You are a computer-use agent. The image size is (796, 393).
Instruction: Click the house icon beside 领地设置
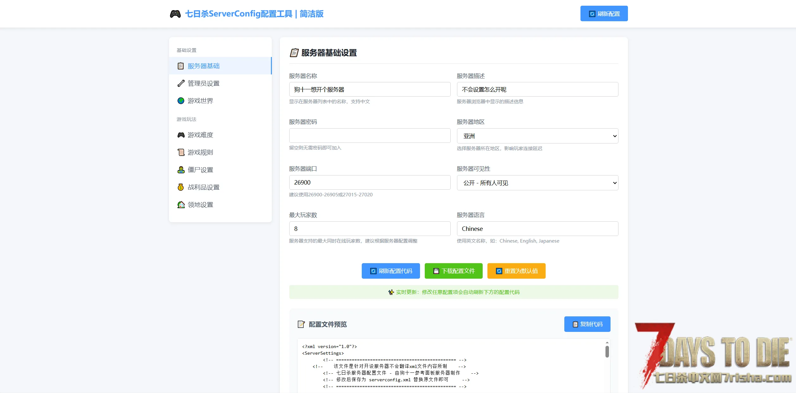(x=181, y=205)
